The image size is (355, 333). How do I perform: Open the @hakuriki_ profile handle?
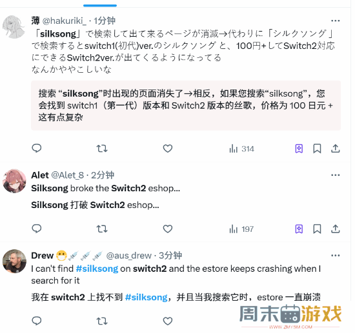tap(65, 21)
